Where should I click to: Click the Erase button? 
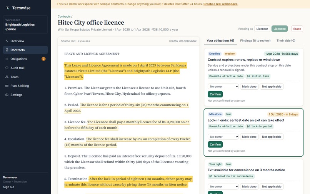pyautogui.click(x=297, y=29)
